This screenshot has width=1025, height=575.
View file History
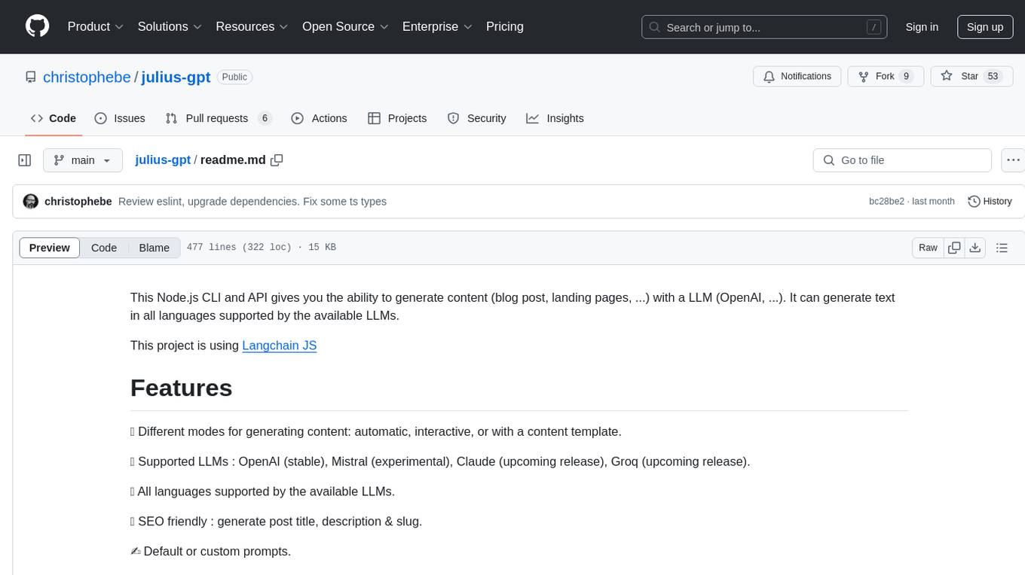990,202
